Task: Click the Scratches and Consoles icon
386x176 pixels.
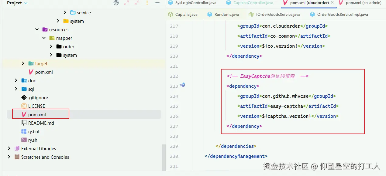Action: tap(17, 157)
